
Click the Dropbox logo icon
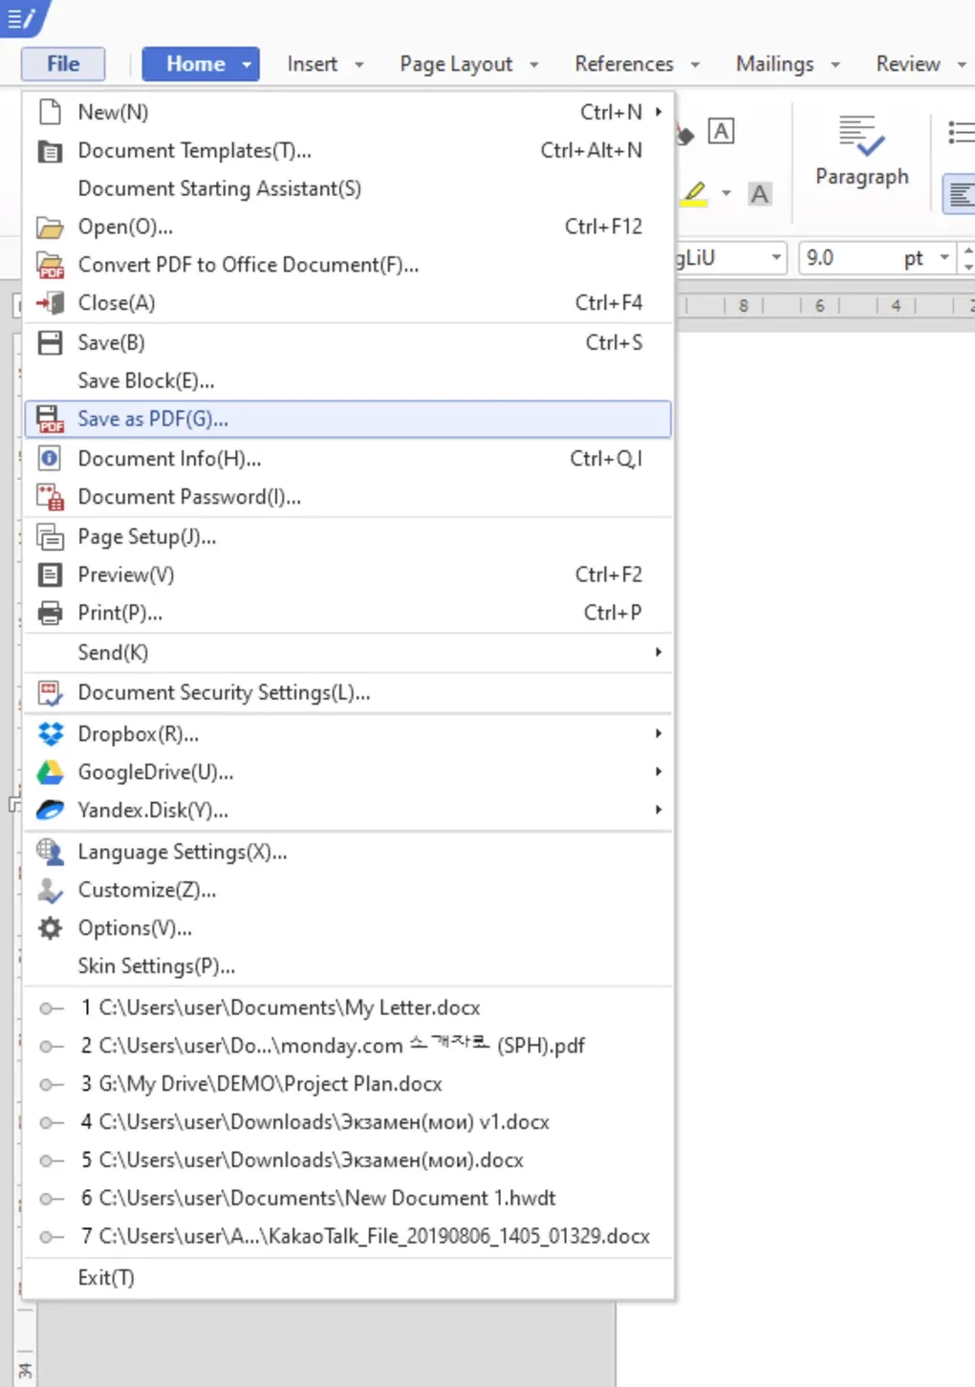click(50, 734)
